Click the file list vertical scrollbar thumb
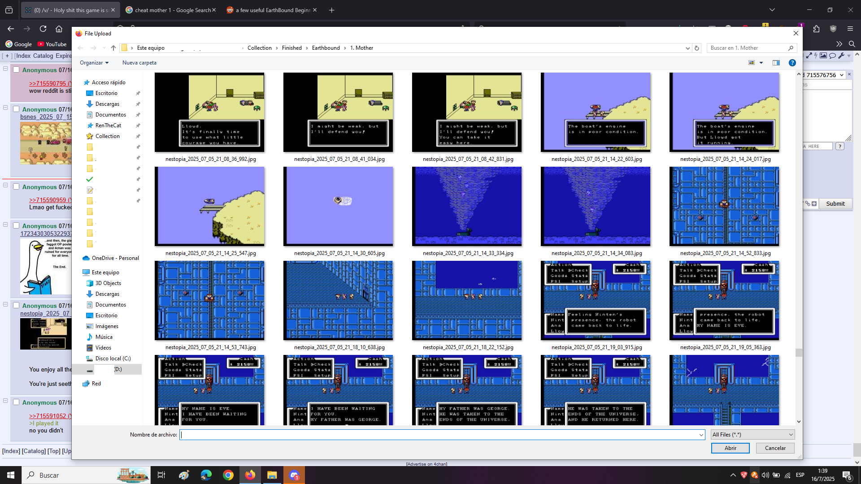Screen dimensions: 861x484 tap(799, 353)
